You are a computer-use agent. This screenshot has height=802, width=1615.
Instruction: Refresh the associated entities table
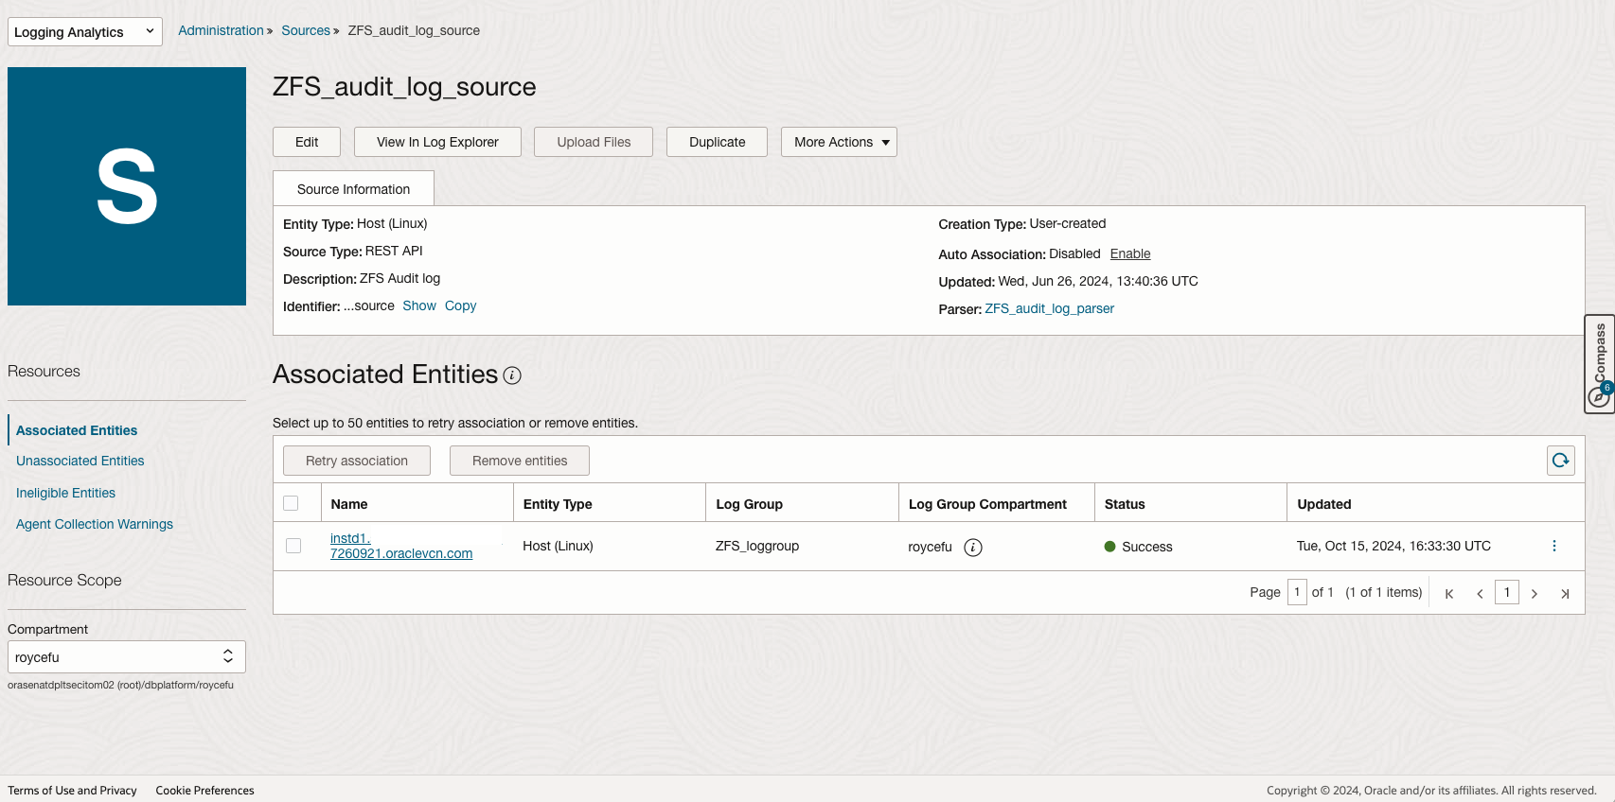tap(1560, 461)
